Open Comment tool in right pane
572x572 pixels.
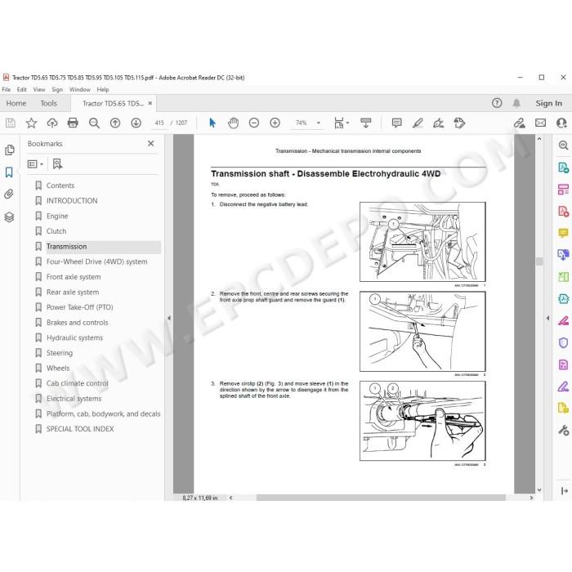click(563, 233)
